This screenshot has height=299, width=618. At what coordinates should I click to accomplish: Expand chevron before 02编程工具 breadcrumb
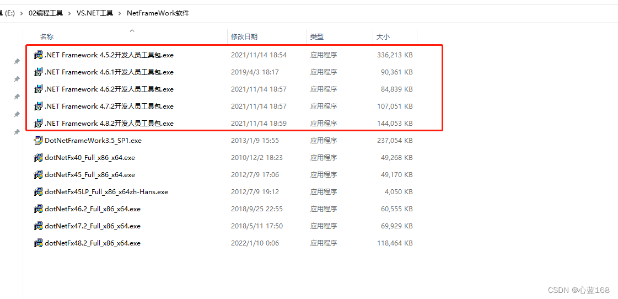(22, 13)
